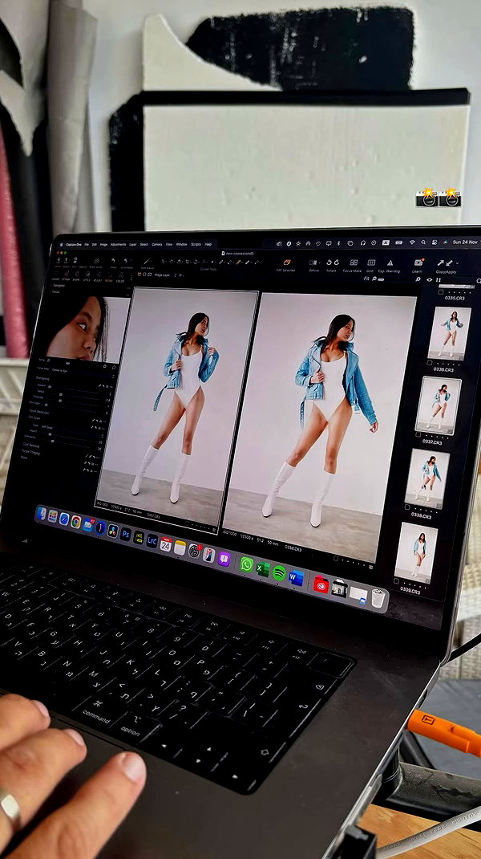
Task: Adjust the Sharpening Radius slider
Action: (72, 396)
